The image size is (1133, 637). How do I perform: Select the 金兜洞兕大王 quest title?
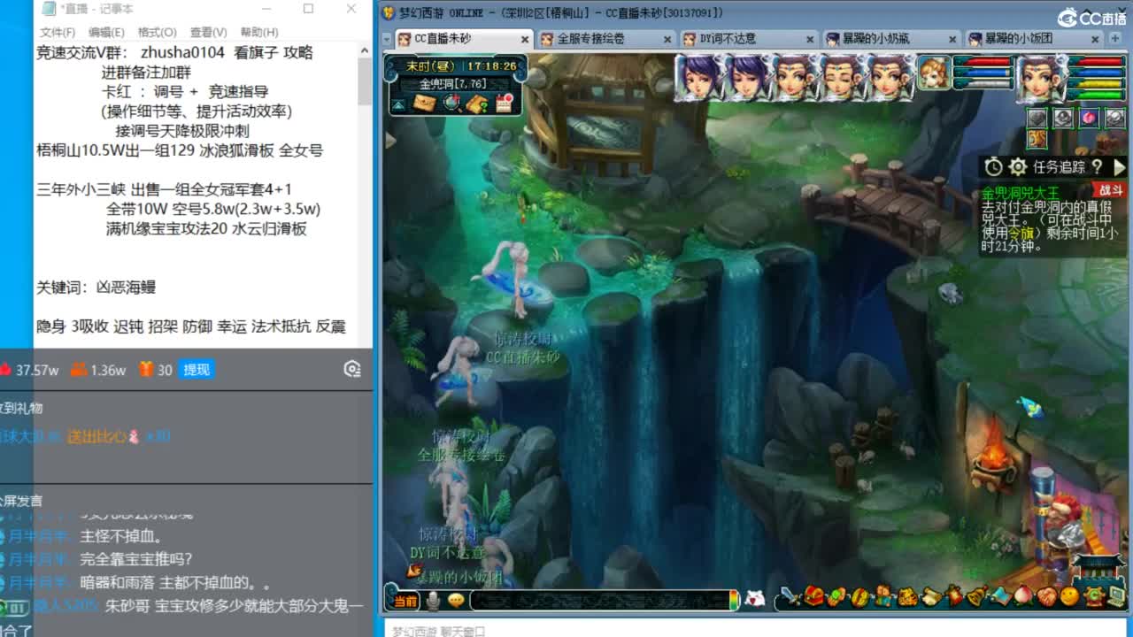pyautogui.click(x=1020, y=192)
